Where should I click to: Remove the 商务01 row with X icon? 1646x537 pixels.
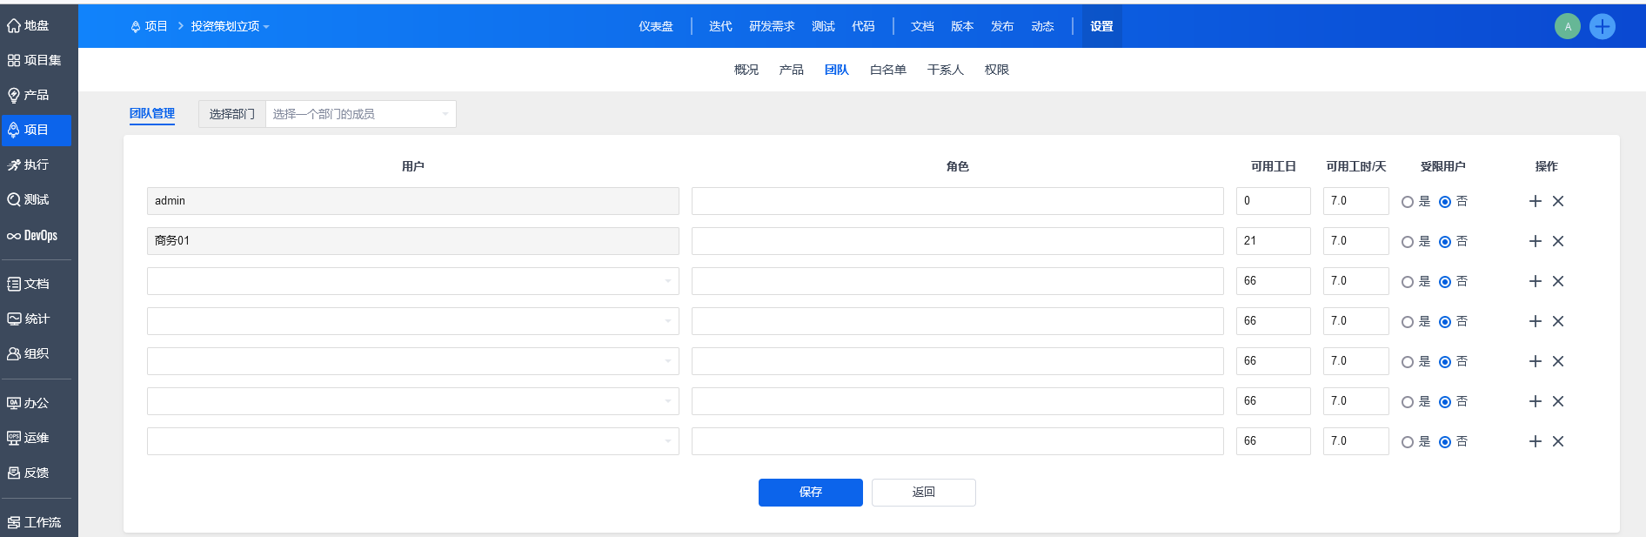[x=1557, y=241]
